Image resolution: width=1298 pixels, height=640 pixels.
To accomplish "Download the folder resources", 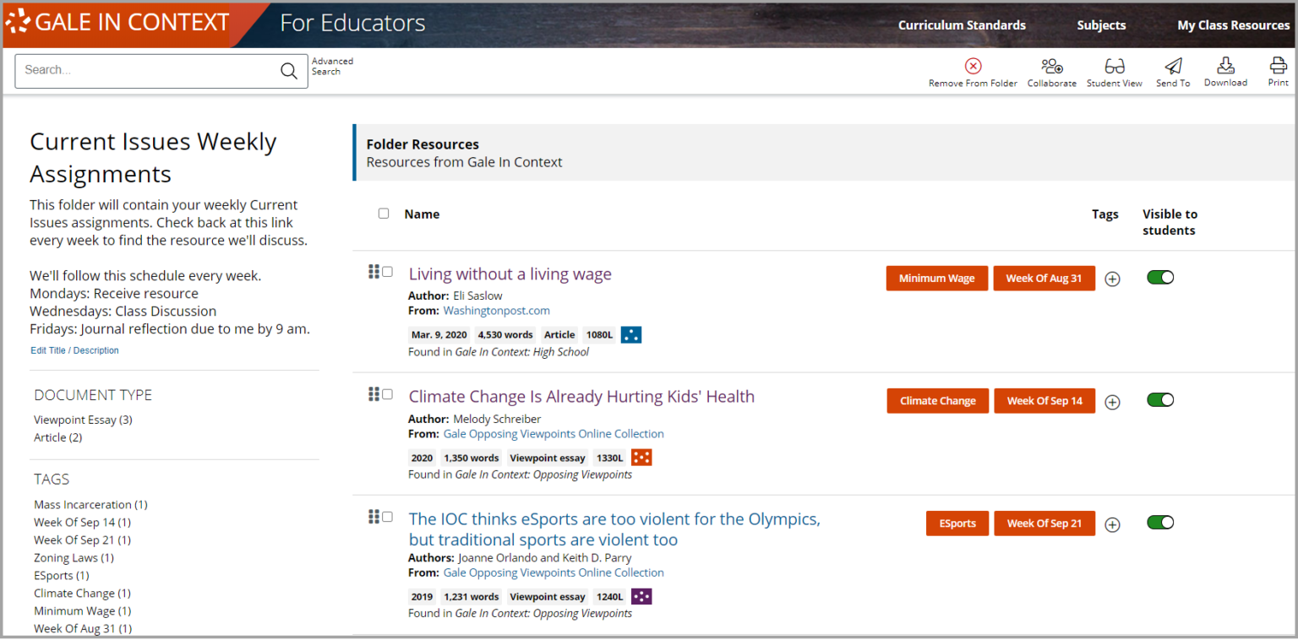I will [x=1225, y=68].
